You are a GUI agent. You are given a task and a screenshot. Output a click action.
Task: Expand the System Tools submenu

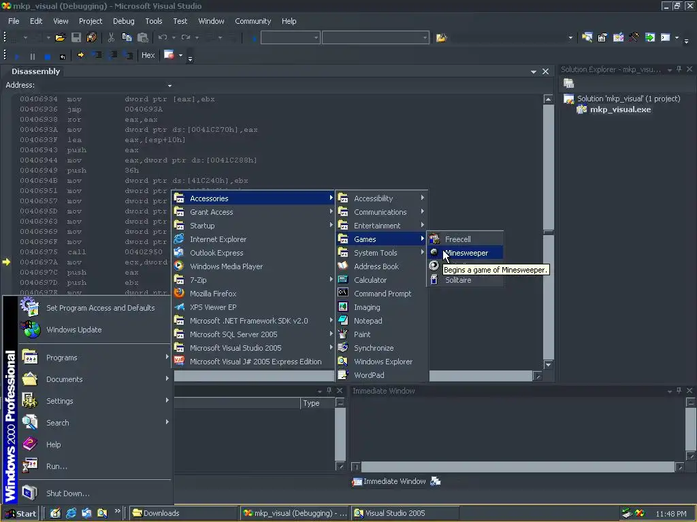pos(382,253)
